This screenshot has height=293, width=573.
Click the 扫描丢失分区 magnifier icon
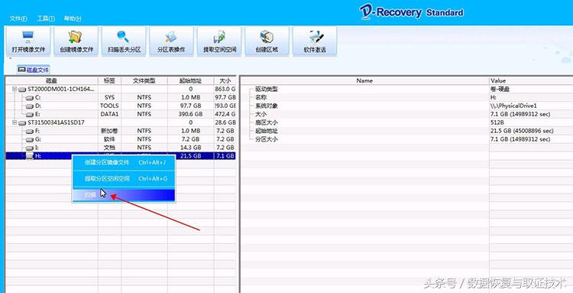[123, 37]
